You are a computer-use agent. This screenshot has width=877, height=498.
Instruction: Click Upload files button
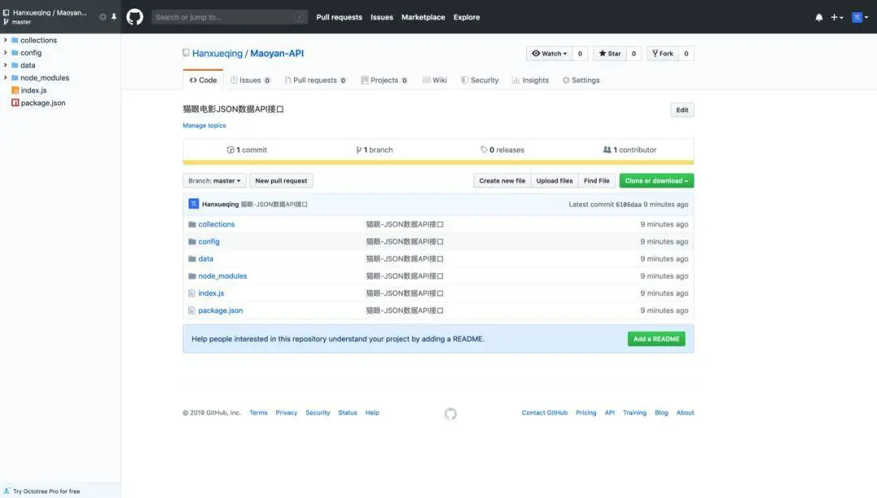(x=555, y=180)
